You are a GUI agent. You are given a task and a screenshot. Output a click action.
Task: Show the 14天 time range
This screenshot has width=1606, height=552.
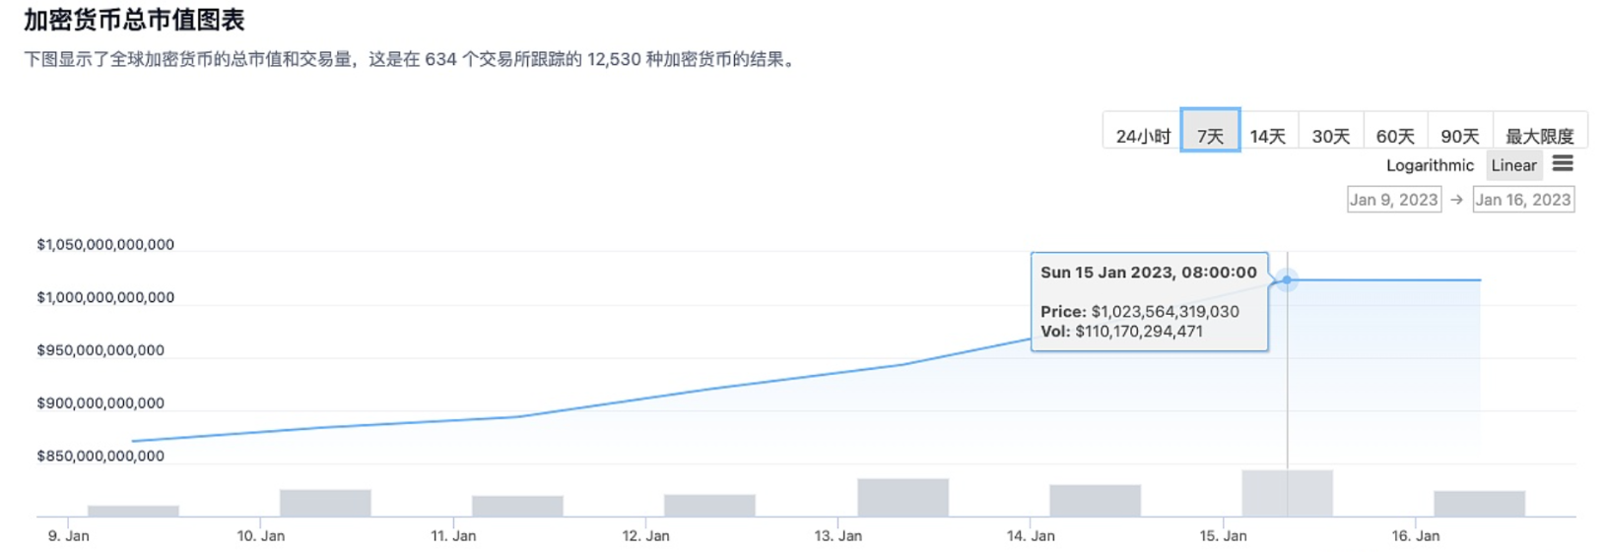click(1267, 136)
